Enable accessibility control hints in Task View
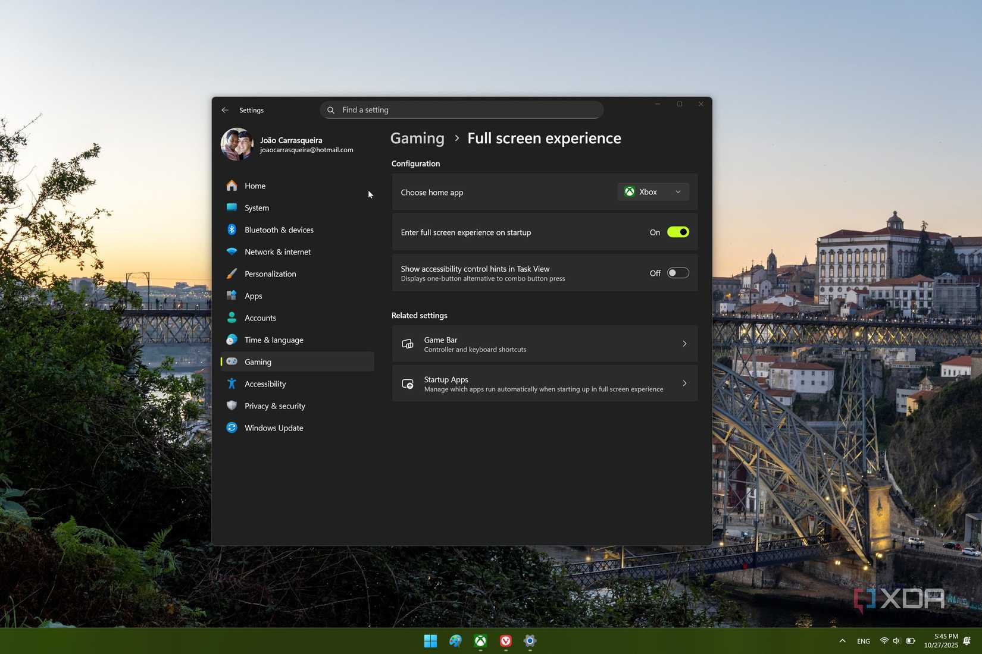Screen dimensions: 982x654 [678, 273]
